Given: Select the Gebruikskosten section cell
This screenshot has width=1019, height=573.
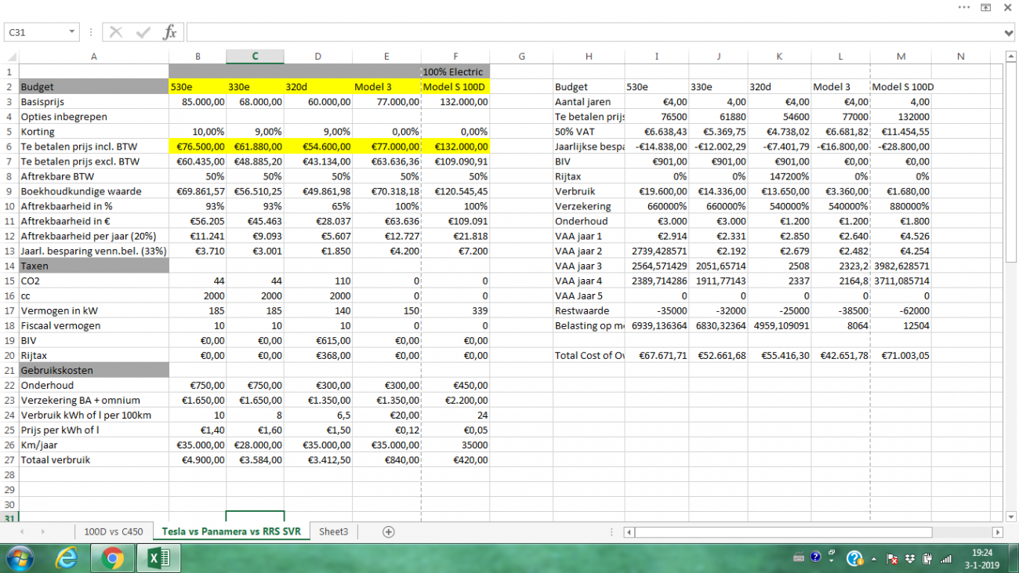Looking at the screenshot, I should [94, 370].
